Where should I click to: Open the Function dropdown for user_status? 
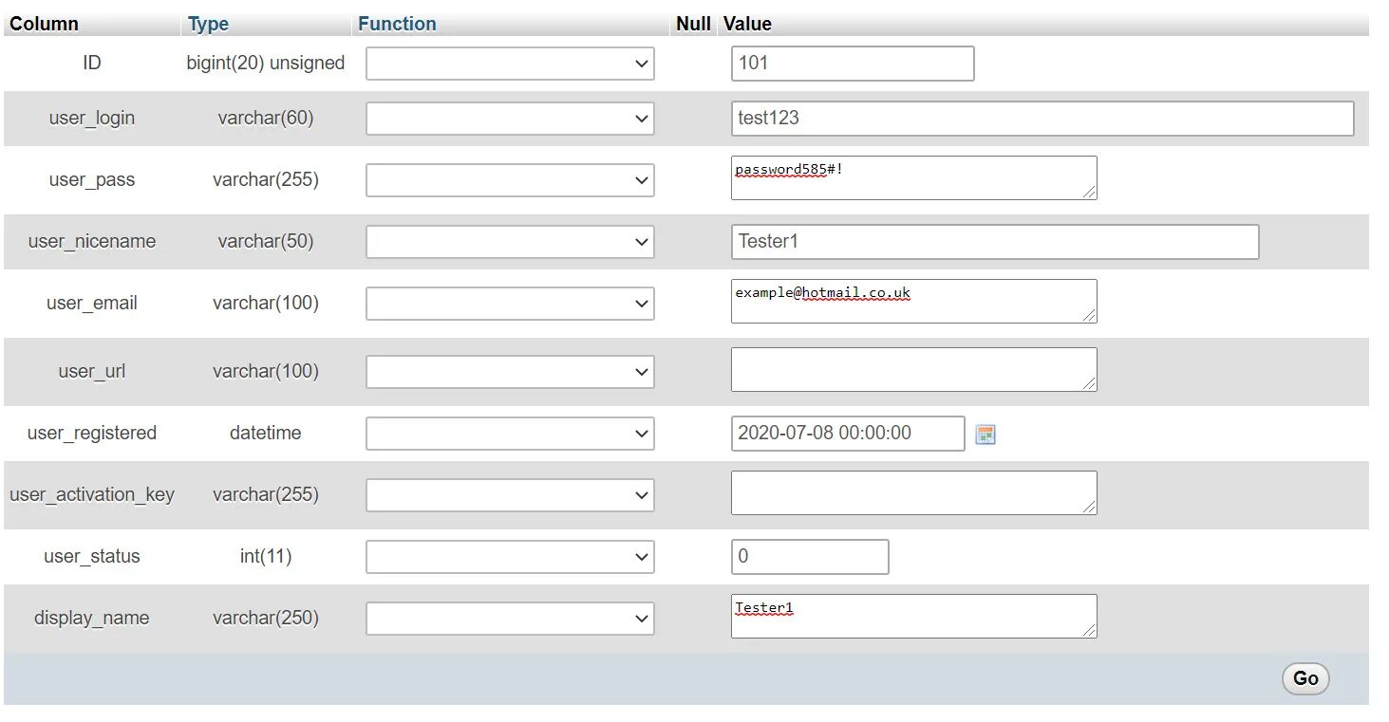[x=510, y=557]
